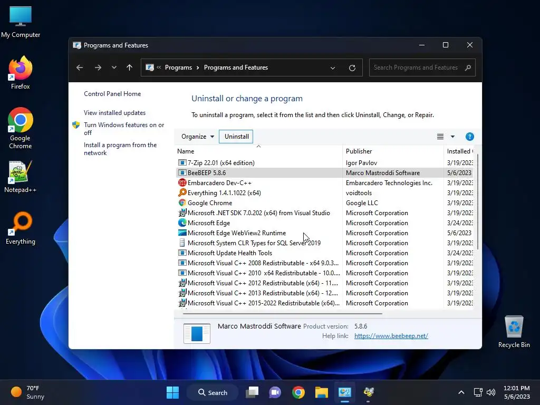Open My Computer desktop icon

[21, 21]
